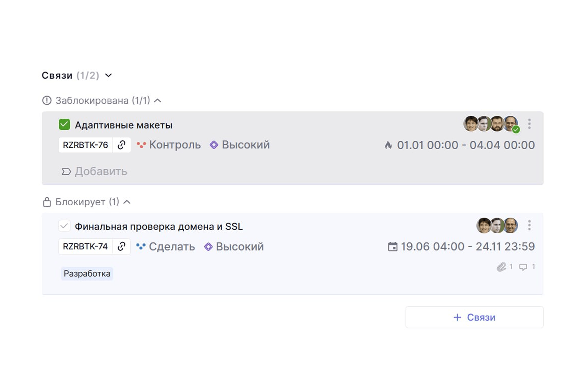Click calendar icon beside 19.06 04:00 date
This screenshot has width=586, height=383.
tap(392, 246)
